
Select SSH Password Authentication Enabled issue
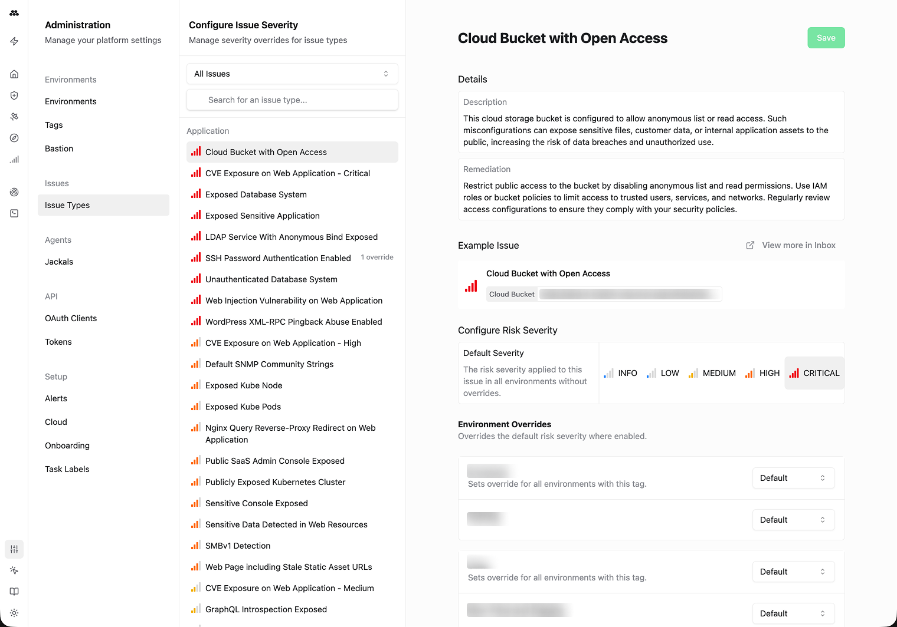coord(278,258)
